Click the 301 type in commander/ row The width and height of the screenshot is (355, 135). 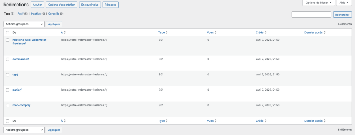point(161,59)
